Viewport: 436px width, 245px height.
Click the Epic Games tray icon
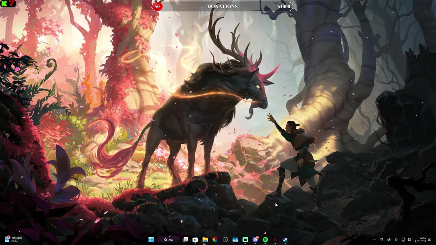(381, 240)
